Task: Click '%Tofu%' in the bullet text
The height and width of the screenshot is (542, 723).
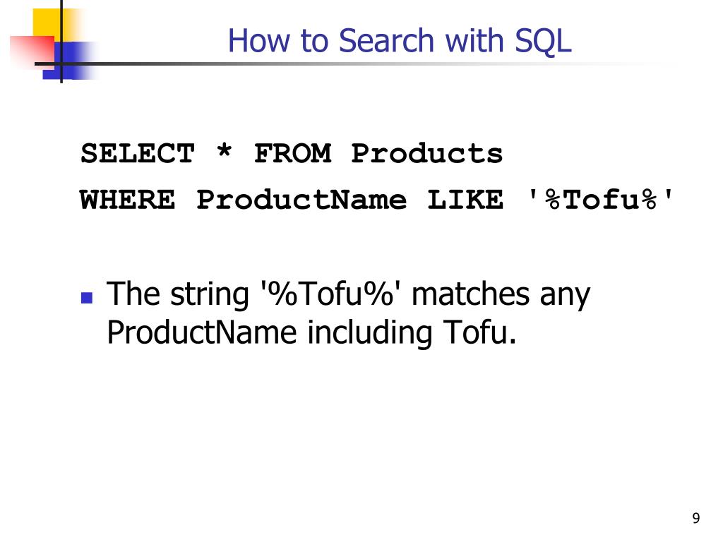Action: 328,294
